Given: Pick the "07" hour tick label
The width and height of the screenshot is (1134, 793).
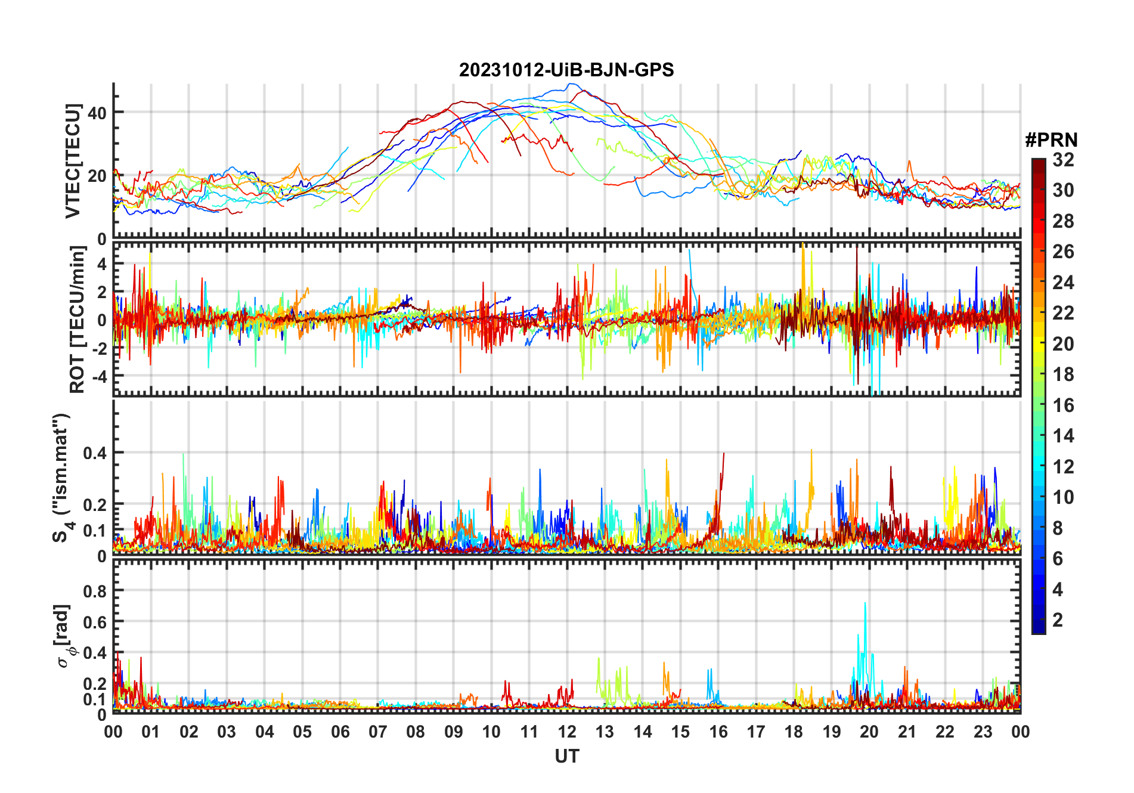Looking at the screenshot, I should click(x=378, y=732).
